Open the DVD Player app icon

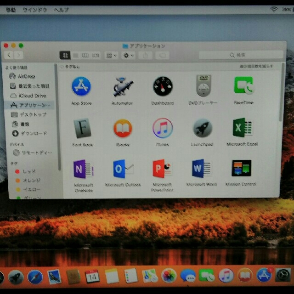[x=204, y=85]
